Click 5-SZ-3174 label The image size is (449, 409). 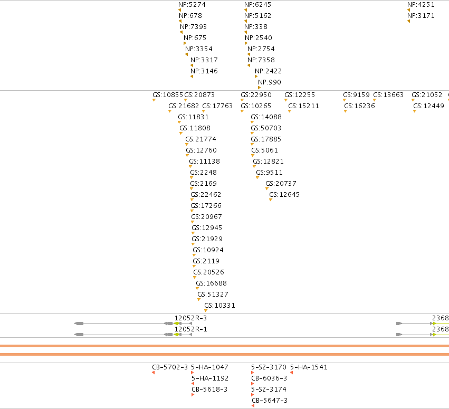click(x=269, y=389)
